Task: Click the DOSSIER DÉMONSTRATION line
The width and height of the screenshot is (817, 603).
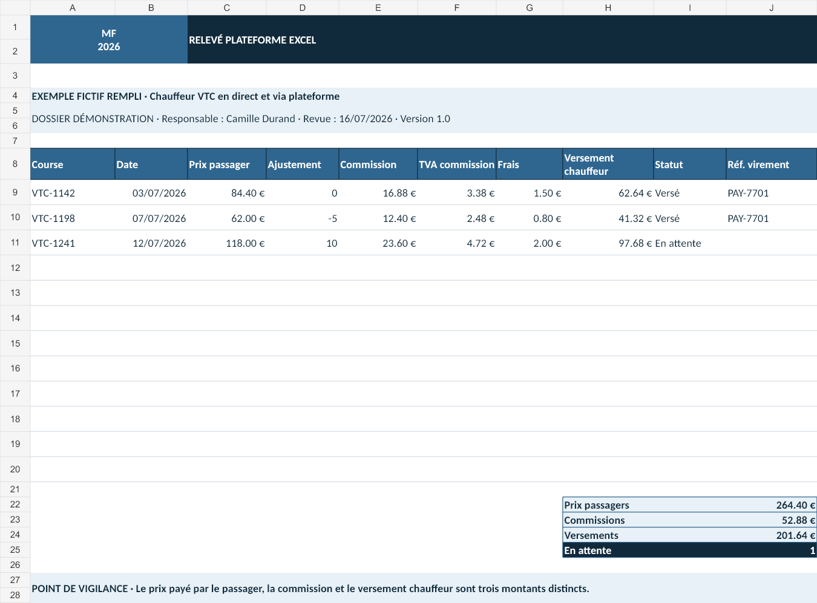Action: point(424,119)
